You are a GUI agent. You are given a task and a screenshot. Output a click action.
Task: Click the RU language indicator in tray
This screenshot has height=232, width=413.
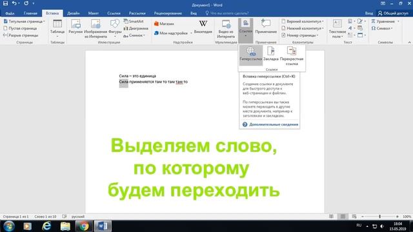(x=359, y=226)
